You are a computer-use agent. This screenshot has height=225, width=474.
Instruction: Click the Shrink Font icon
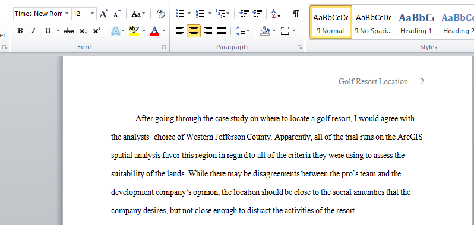(x=116, y=14)
